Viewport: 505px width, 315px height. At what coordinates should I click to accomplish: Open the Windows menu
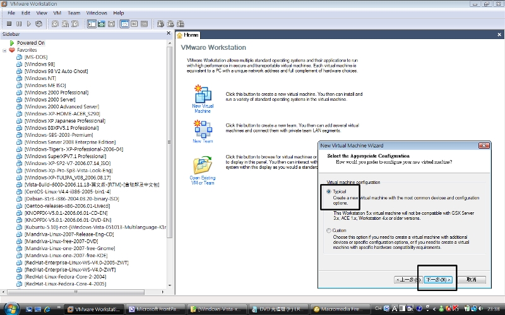(x=97, y=13)
